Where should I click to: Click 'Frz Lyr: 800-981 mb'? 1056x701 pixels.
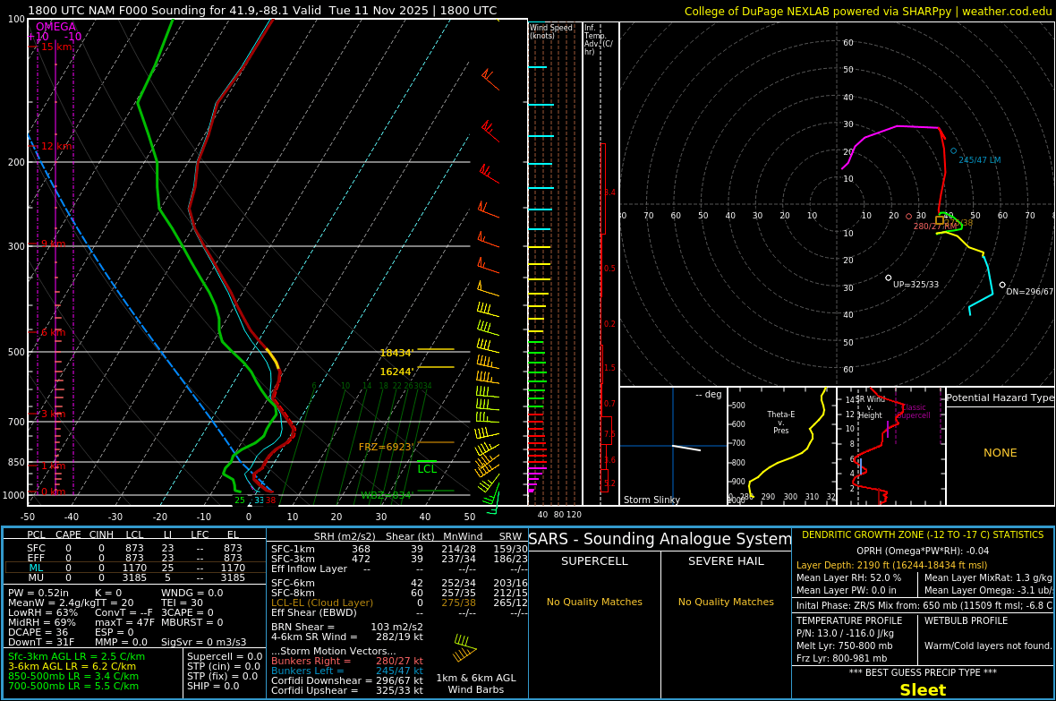coord(841,659)
